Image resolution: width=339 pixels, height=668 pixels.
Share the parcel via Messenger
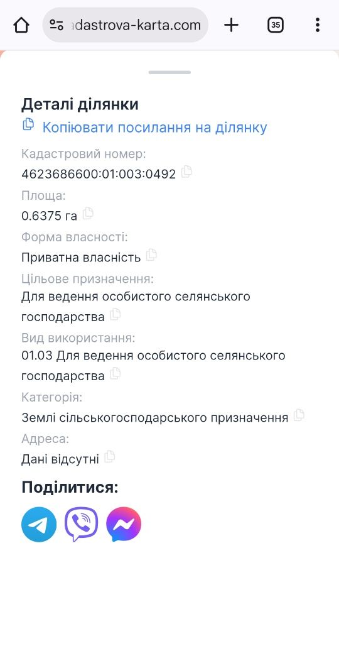(x=123, y=525)
